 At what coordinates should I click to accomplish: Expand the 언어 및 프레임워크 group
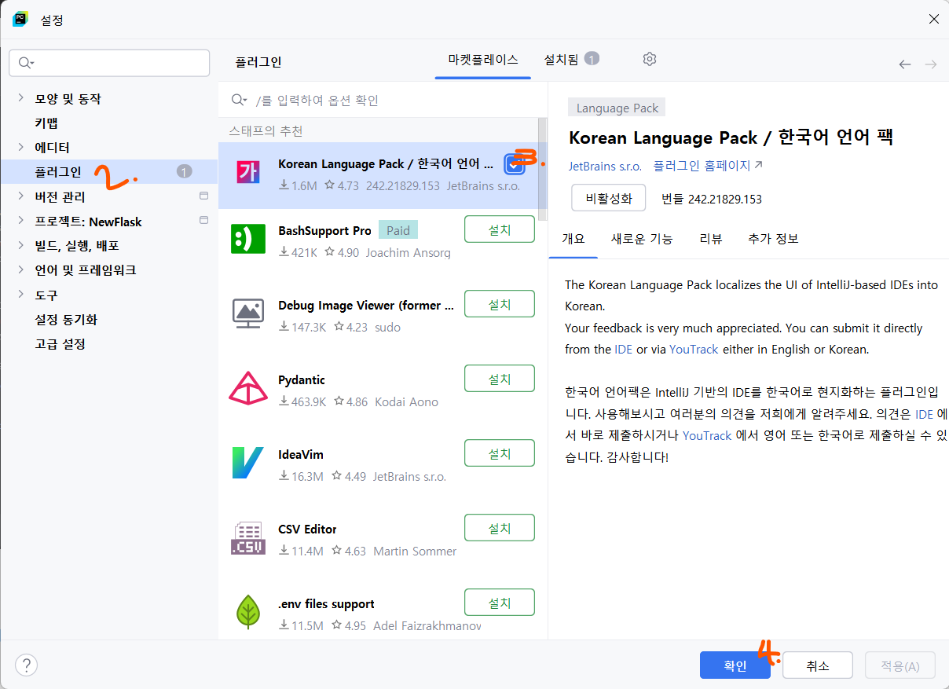21,270
